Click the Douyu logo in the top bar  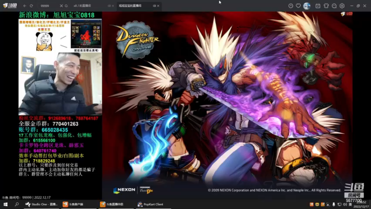(10, 6)
